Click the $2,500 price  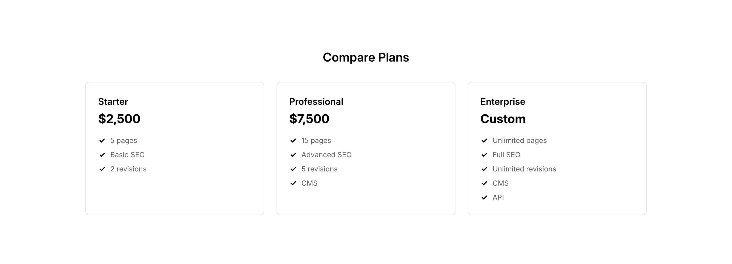119,119
